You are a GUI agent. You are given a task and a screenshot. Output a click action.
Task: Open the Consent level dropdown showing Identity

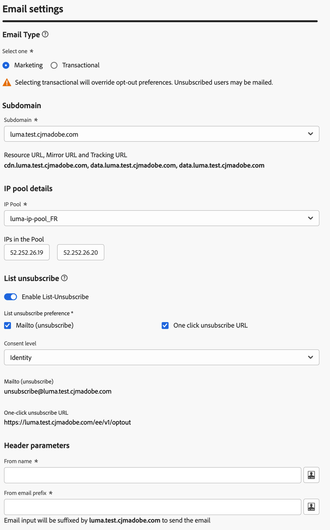pos(161,357)
